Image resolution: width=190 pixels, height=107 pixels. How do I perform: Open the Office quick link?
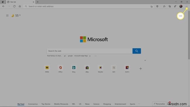click(60, 69)
